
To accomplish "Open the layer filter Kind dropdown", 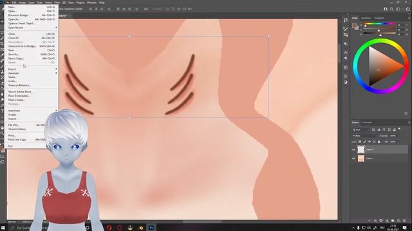I will (x=360, y=130).
